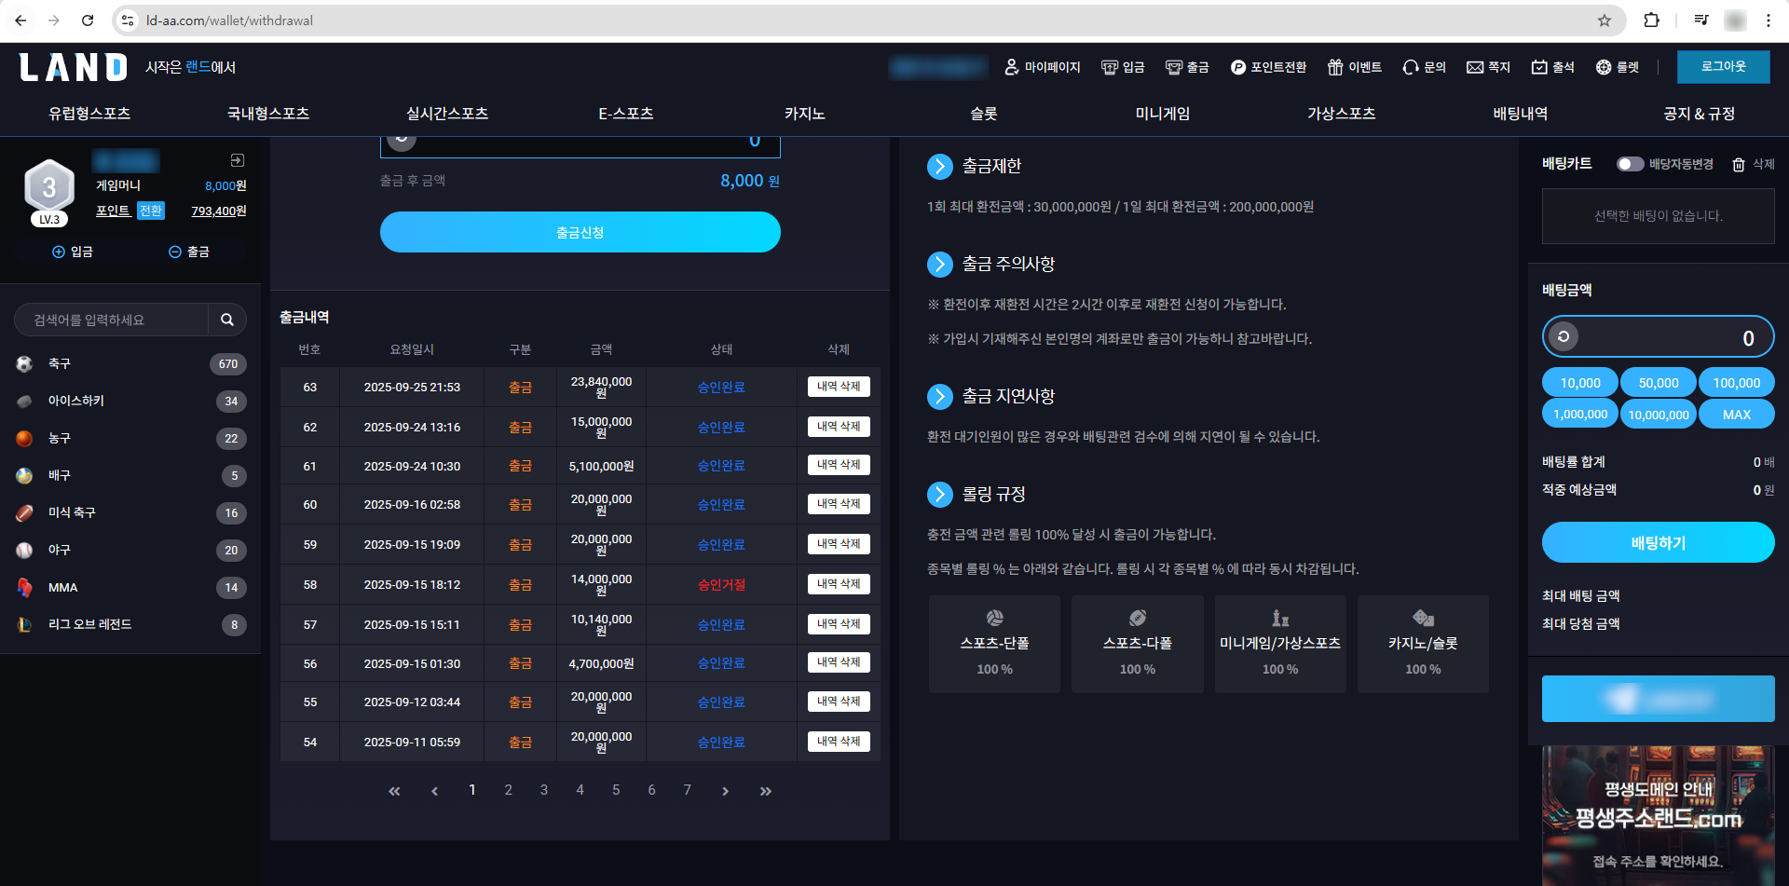Go to the next page of withdrawal history

(x=725, y=791)
